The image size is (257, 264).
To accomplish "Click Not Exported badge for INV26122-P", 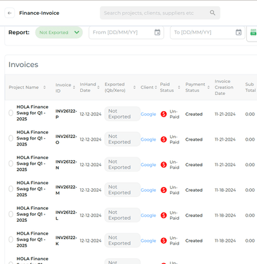I will click(x=122, y=114).
